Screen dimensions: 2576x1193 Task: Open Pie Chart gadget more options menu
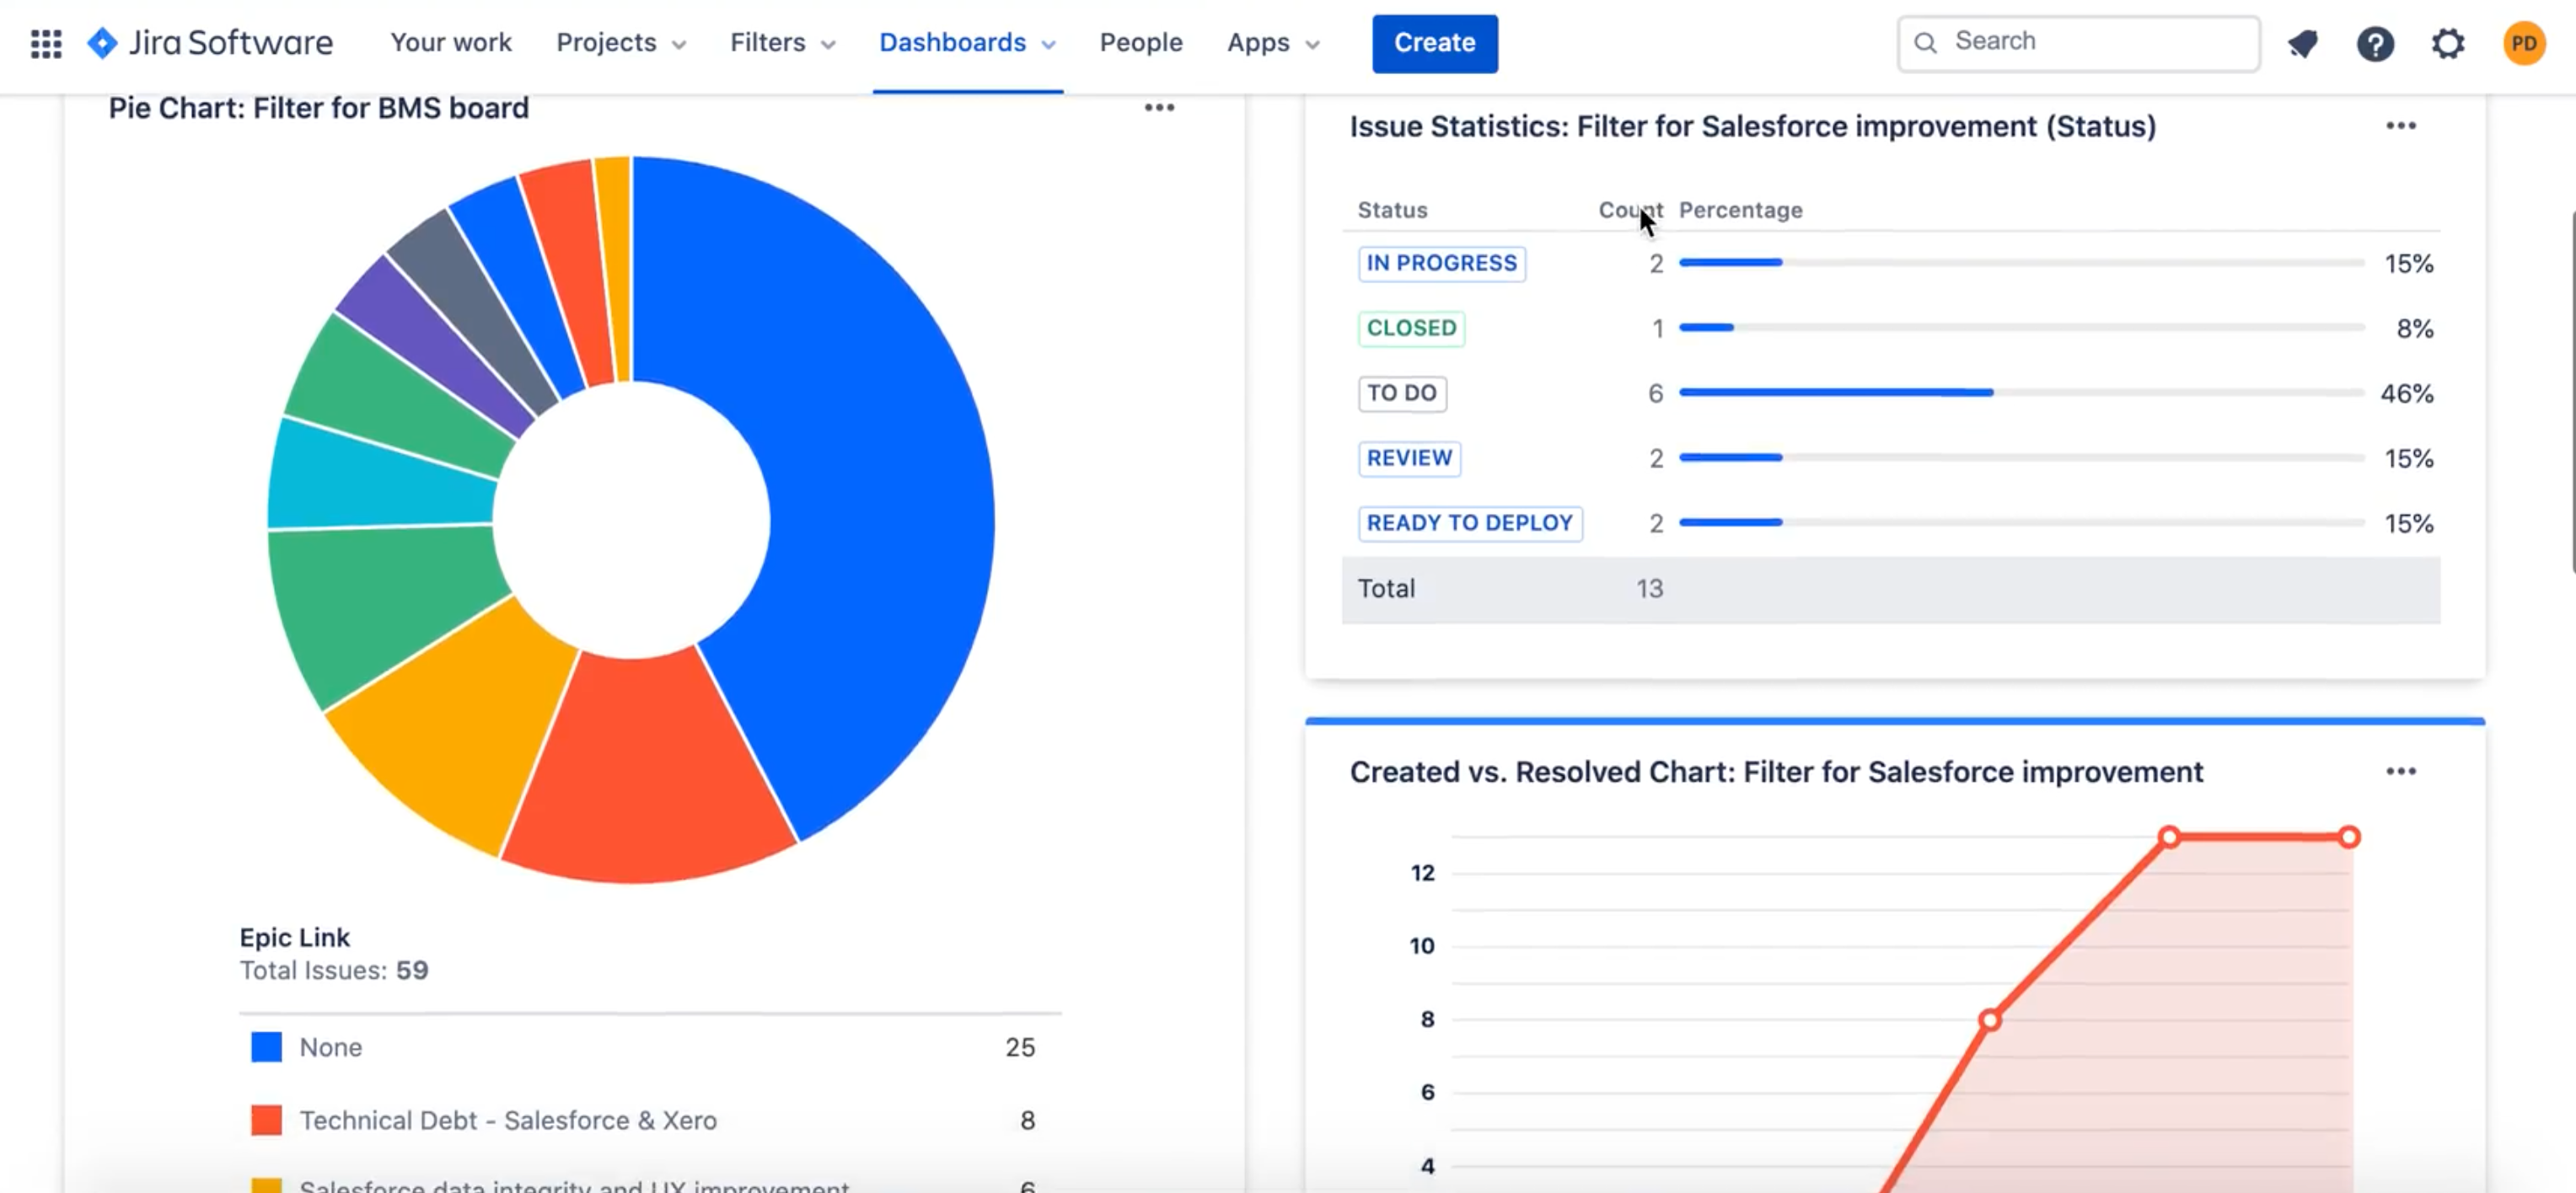(x=1159, y=107)
